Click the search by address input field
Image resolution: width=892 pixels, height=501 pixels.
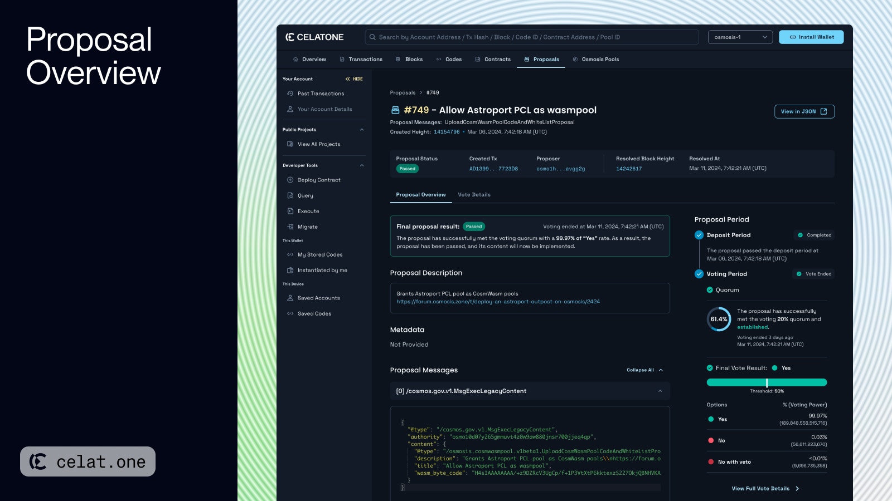[532, 37]
